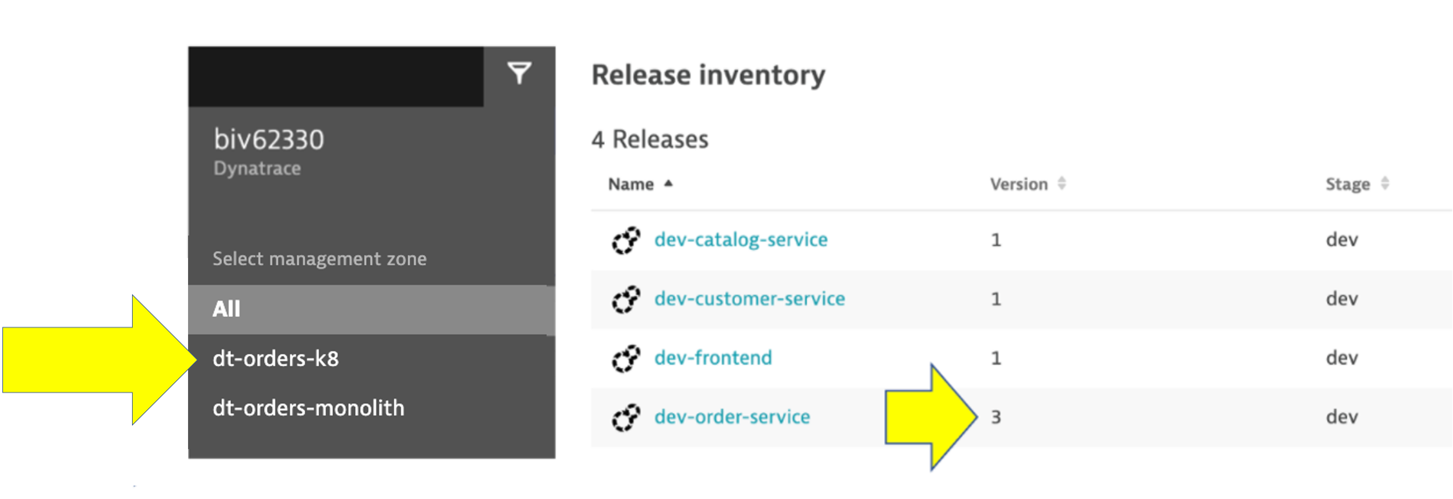Click the dev-customer-service release icon
Image resolution: width=1453 pixels, height=499 pixels.
pos(626,299)
